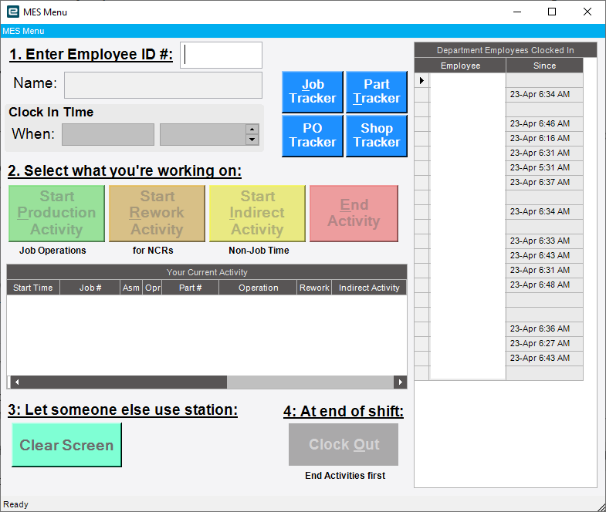Click the Job # column header
Screen dimensions: 606x512
click(90, 288)
